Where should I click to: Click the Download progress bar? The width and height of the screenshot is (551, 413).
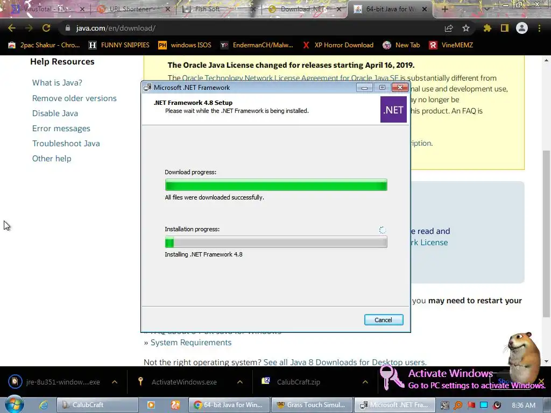(276, 185)
